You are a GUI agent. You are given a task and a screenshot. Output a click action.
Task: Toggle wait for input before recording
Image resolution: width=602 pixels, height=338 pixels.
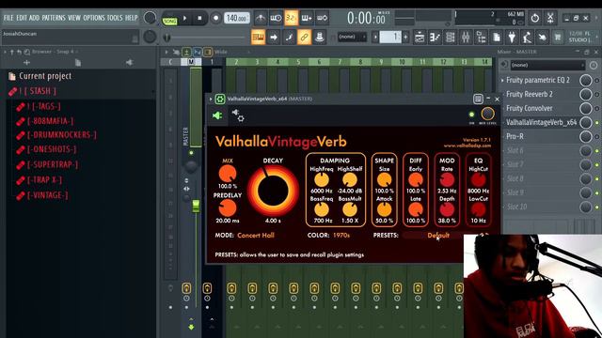pyautogui.click(x=276, y=18)
